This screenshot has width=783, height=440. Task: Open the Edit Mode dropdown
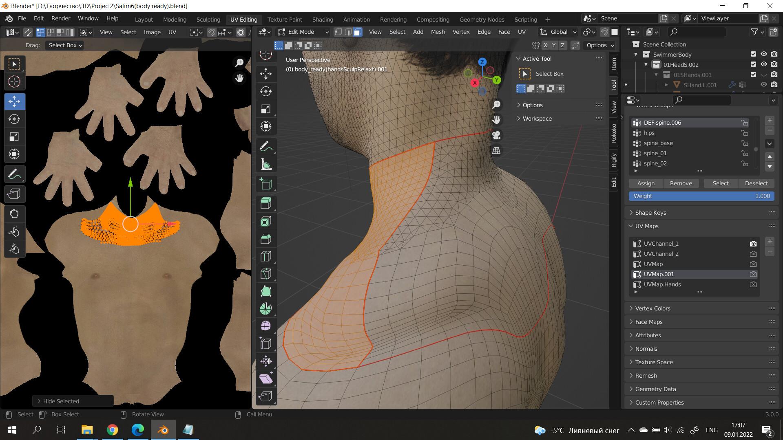pos(303,32)
